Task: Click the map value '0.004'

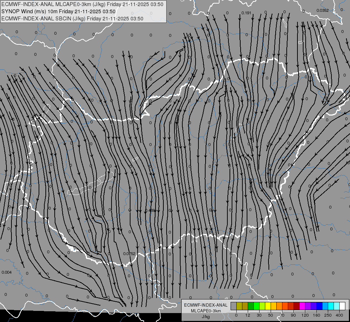Action: 6,272
